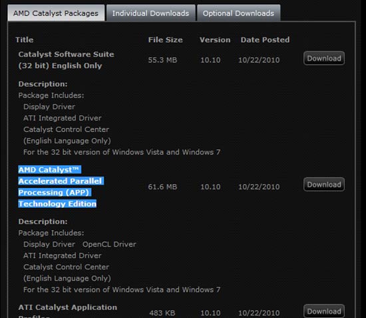The image size is (366, 318).
Task: Click date 10/22/2010 in the 483 KB row
Action: point(259,313)
